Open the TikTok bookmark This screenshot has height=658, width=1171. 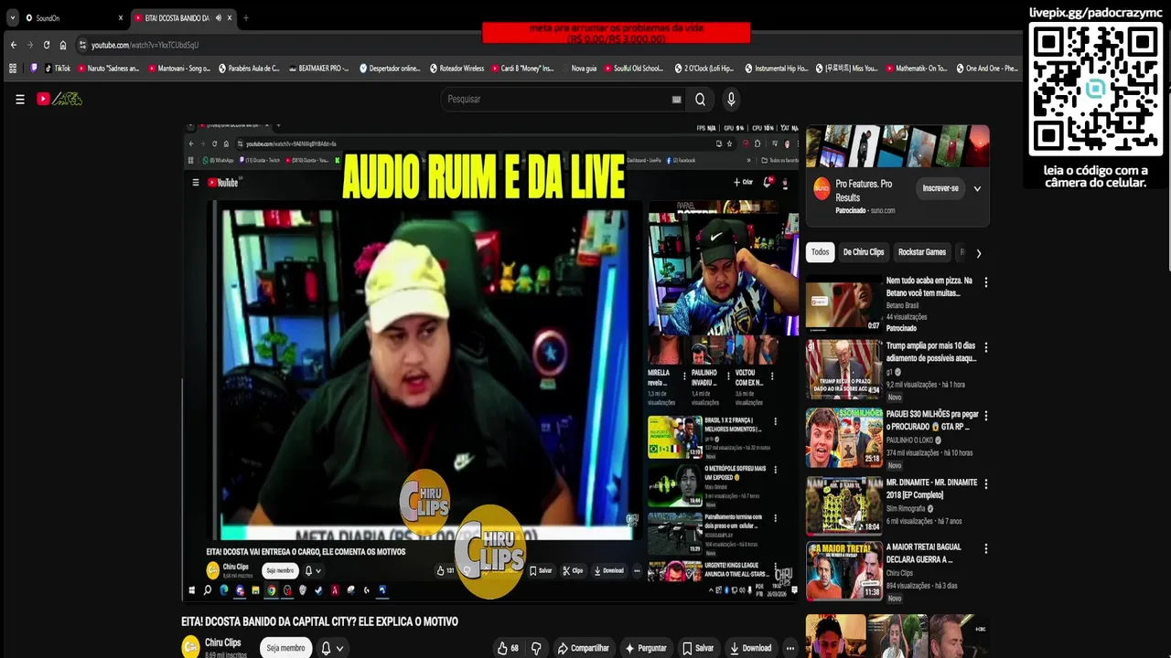(58, 68)
